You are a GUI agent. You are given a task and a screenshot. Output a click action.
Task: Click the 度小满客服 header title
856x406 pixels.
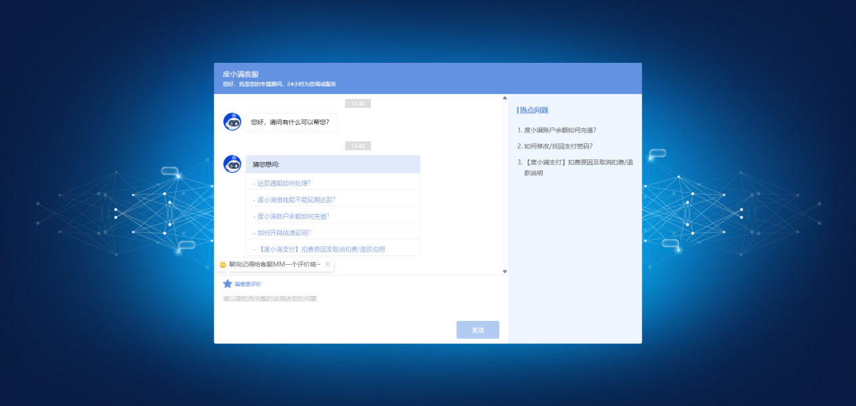pyautogui.click(x=241, y=74)
